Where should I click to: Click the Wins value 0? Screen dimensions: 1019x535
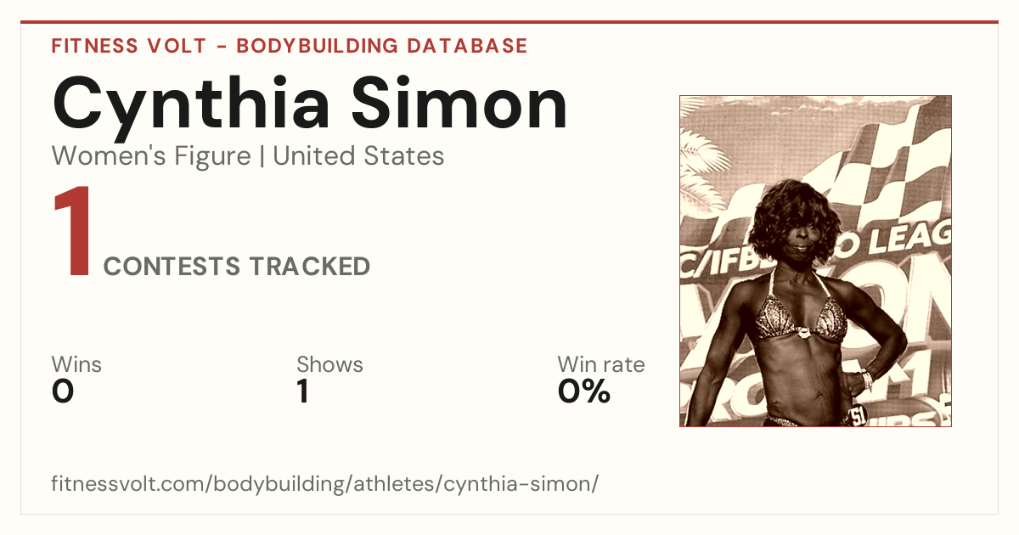[x=63, y=391]
